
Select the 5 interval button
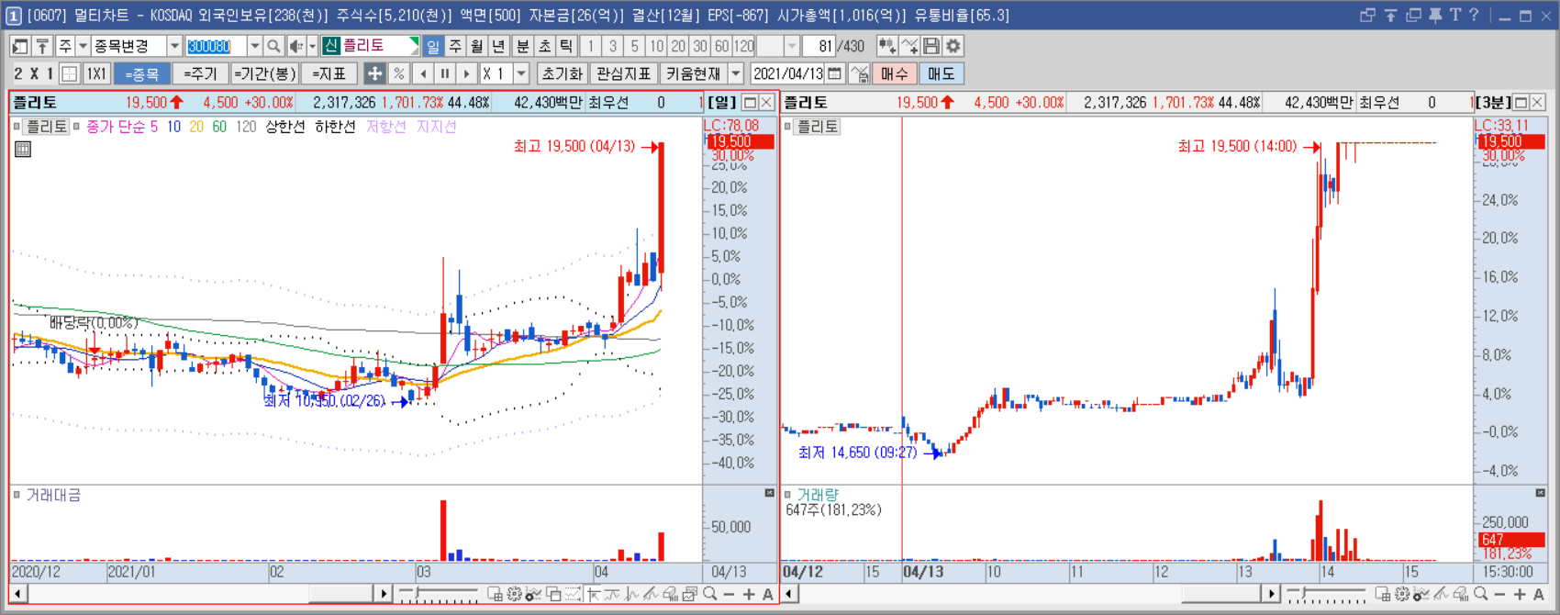click(634, 46)
